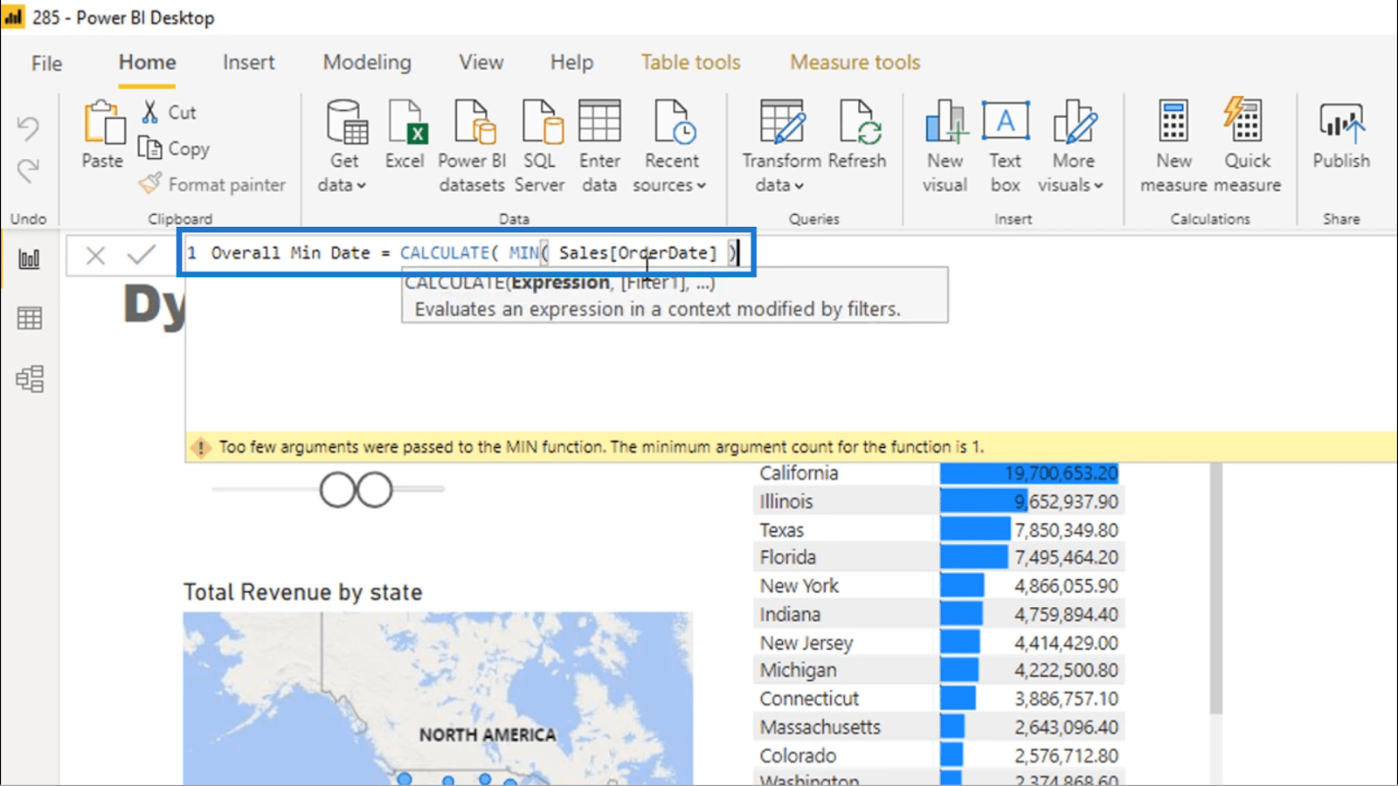Click inside the DAX formula bar

(467, 253)
